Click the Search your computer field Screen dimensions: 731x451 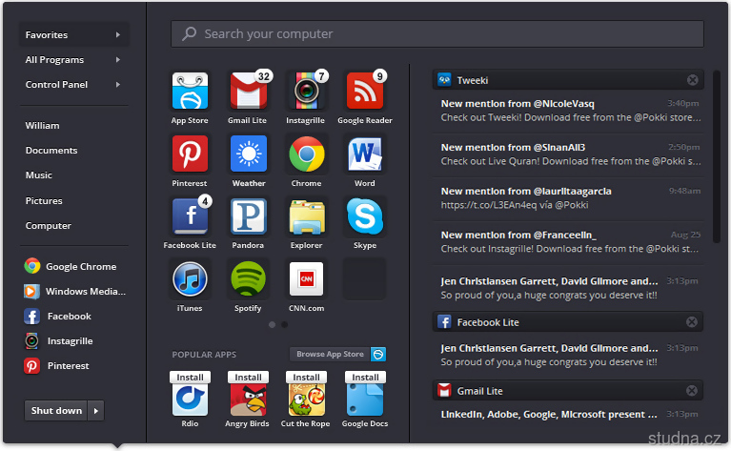click(x=437, y=33)
